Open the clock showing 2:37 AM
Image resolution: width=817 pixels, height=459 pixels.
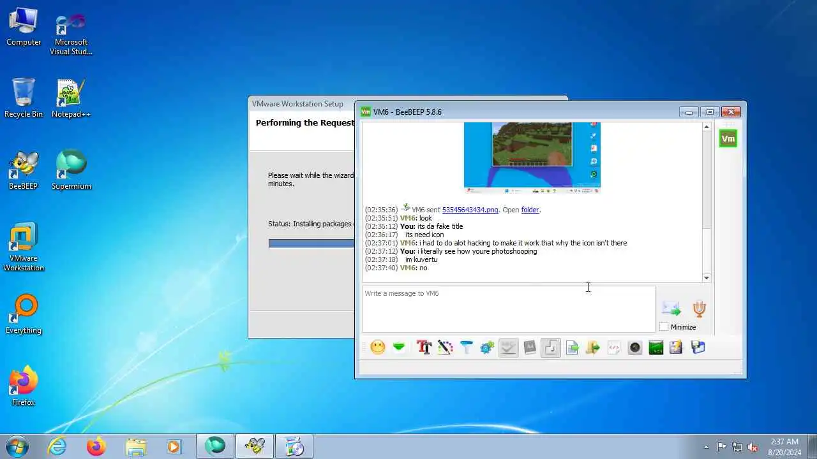click(784, 447)
